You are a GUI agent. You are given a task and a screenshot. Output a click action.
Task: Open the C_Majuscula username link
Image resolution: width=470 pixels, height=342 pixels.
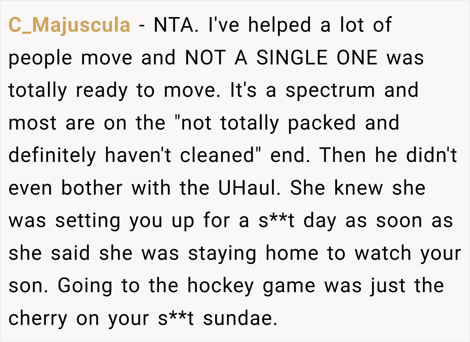click(x=69, y=25)
